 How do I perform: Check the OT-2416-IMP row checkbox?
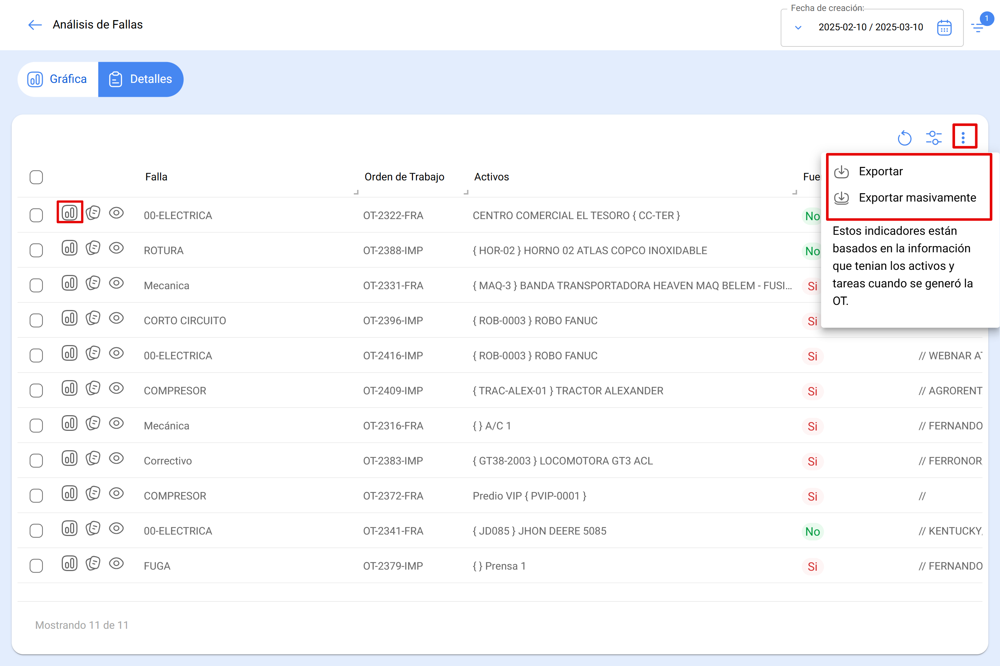[36, 356]
